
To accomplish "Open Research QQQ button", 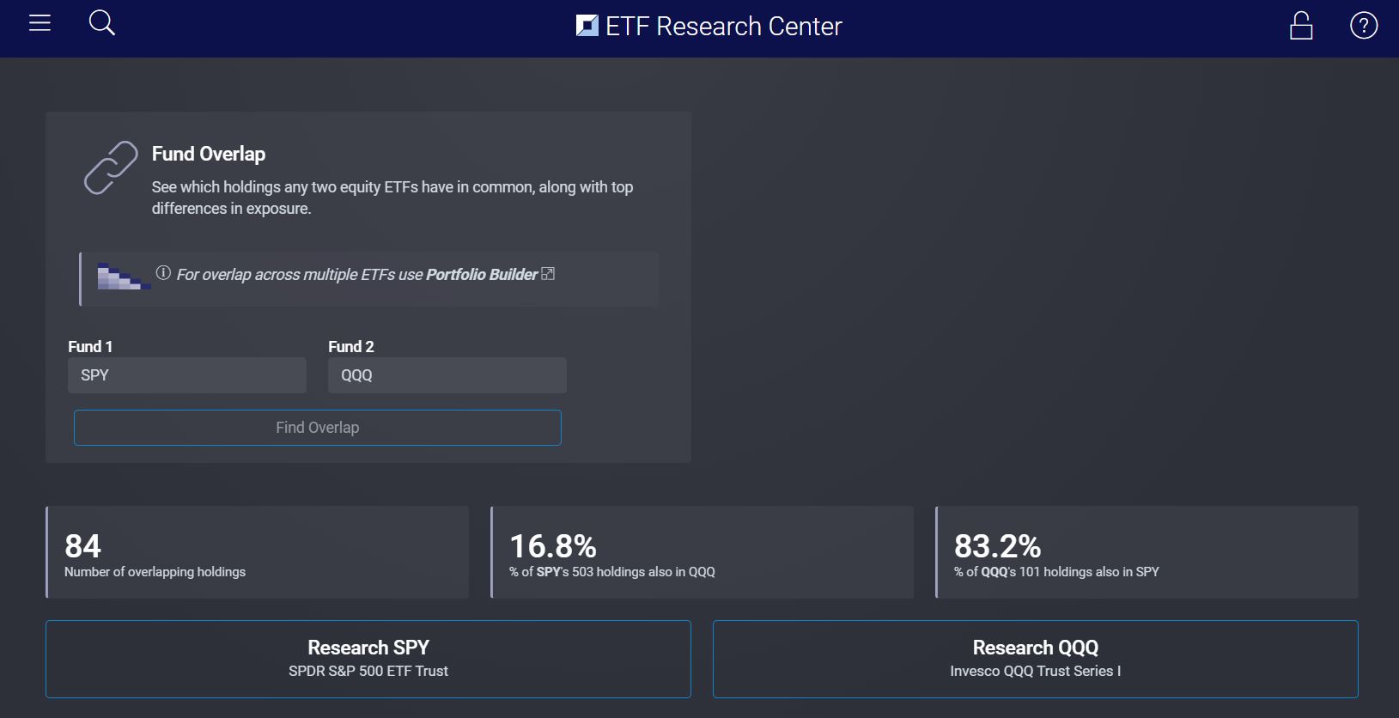I will (x=1036, y=659).
